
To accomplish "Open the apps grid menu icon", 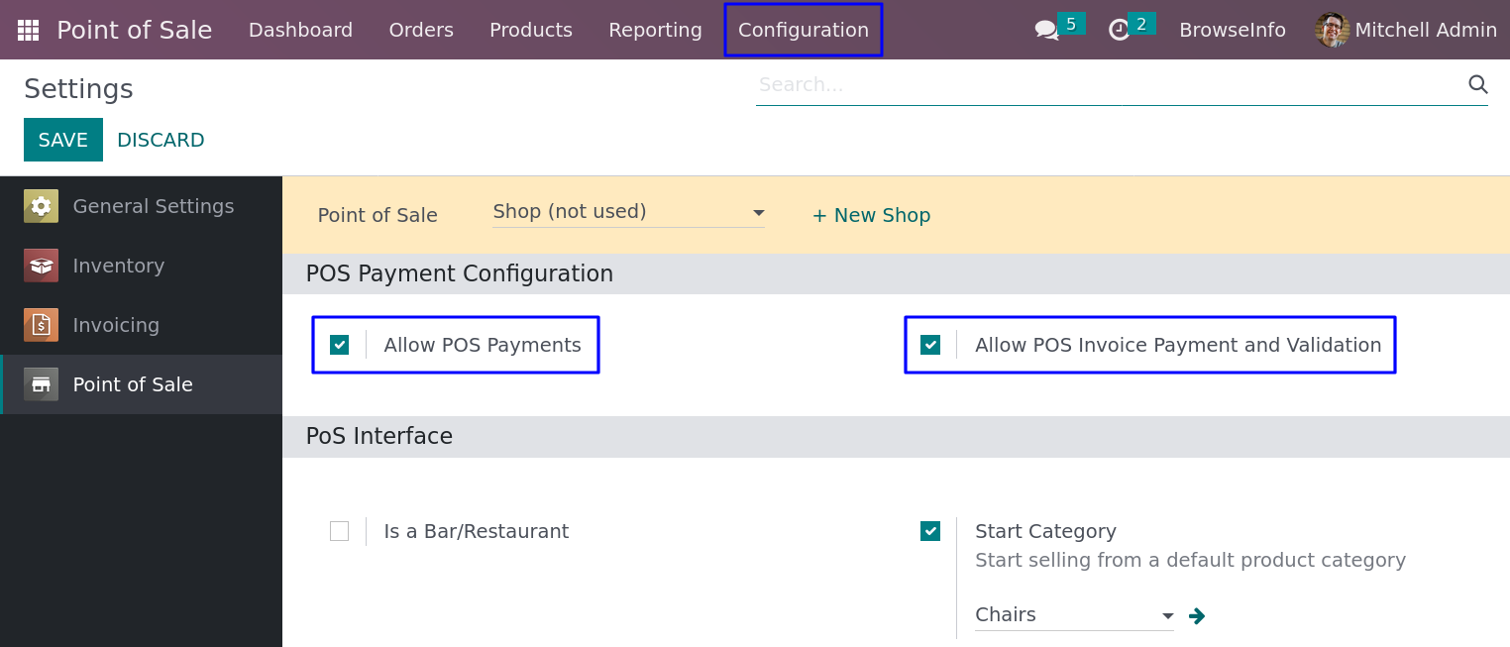I will [x=28, y=30].
